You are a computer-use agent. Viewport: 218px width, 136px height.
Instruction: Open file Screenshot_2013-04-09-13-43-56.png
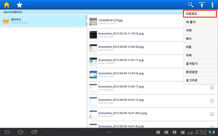[x=121, y=73]
